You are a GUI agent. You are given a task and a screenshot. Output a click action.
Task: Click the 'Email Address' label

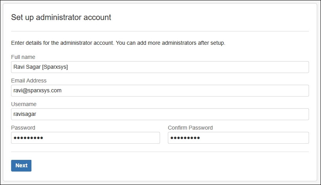coord(29,81)
